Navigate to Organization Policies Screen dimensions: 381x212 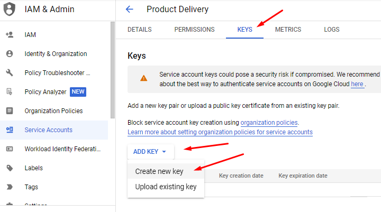pyautogui.click(x=53, y=110)
